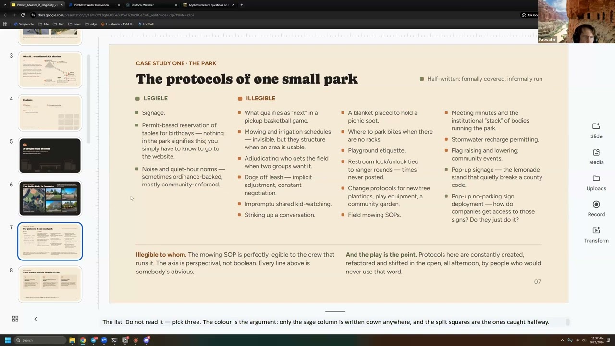Select slide 3 thumbnail
Screen dimensions: 615x346
click(50, 70)
